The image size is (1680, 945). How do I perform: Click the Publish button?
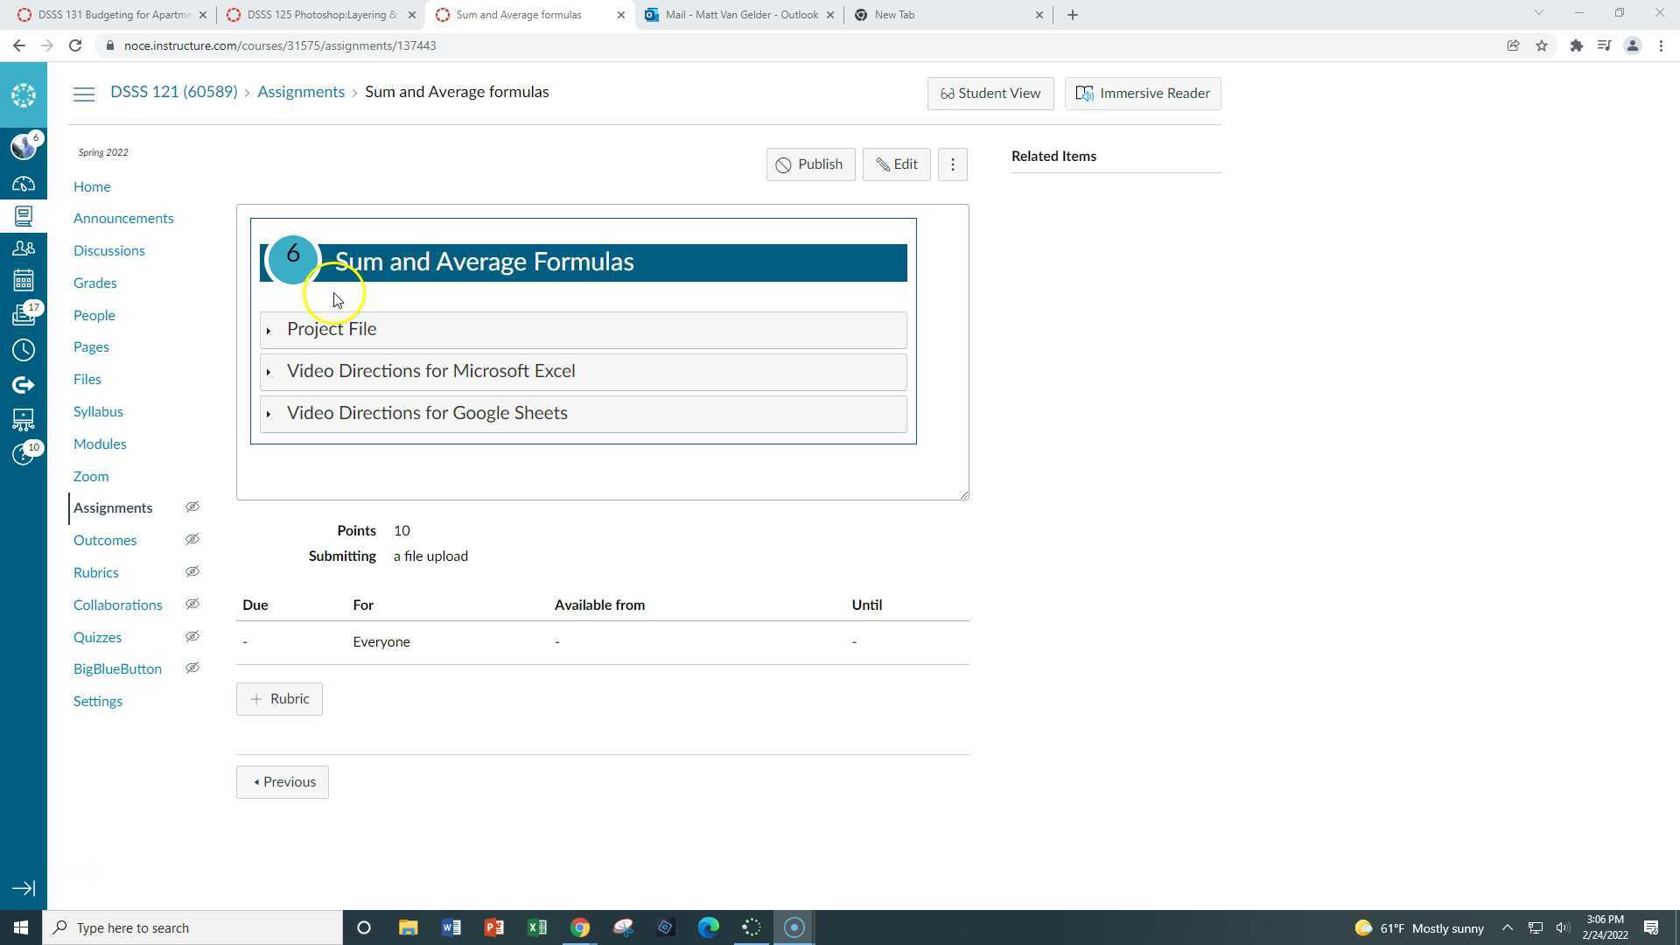click(810, 164)
